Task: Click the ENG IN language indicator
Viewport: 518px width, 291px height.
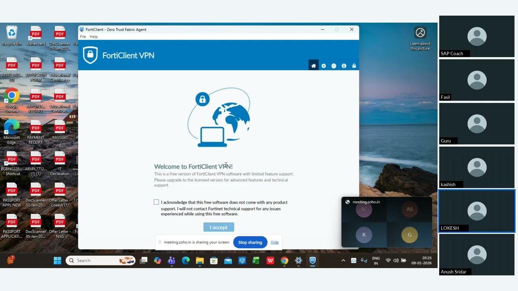Action: click(x=376, y=261)
